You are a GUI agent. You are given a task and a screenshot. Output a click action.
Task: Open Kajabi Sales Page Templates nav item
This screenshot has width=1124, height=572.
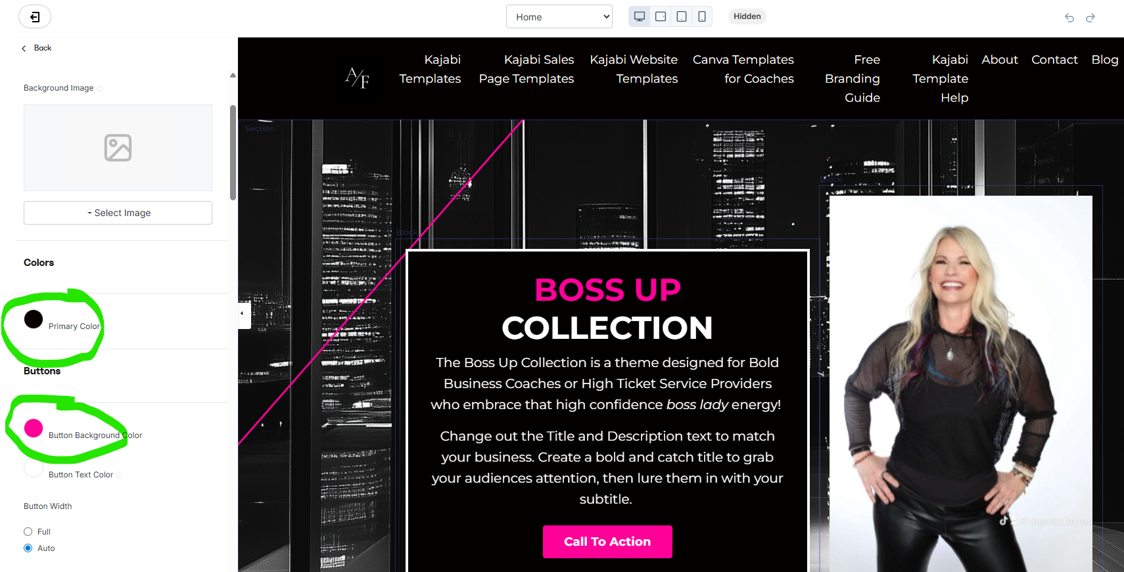coord(527,69)
